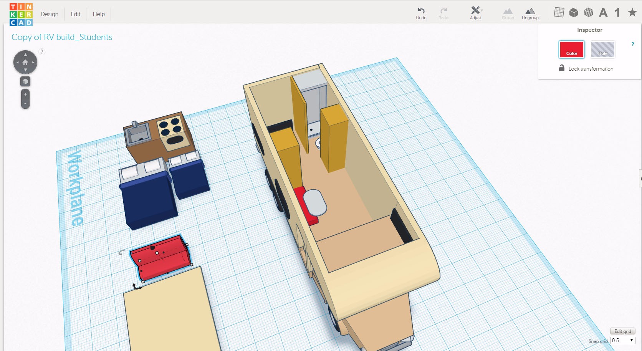This screenshot has height=351, width=642.
Task: Open the letters shapes A icon
Action: (x=603, y=13)
